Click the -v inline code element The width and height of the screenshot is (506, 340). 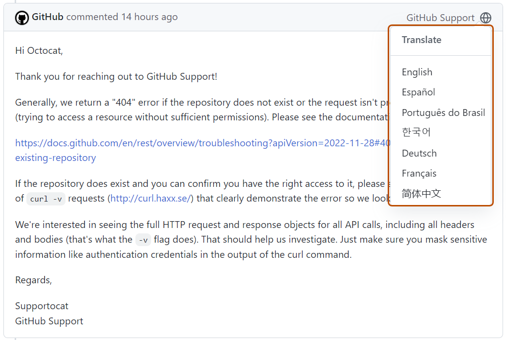(x=142, y=240)
